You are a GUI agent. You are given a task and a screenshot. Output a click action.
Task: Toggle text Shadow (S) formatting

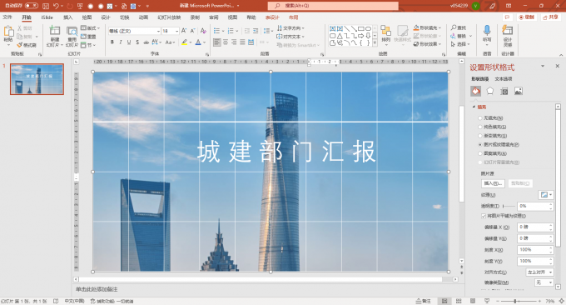137,42
